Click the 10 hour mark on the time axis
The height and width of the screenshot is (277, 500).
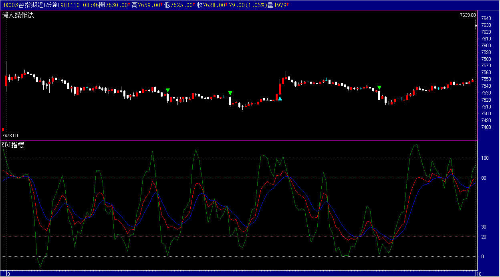[x=478, y=274]
